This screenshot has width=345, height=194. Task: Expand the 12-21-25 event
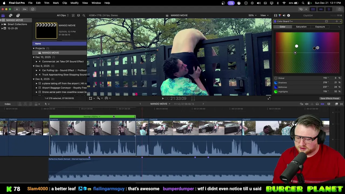(x=2, y=28)
